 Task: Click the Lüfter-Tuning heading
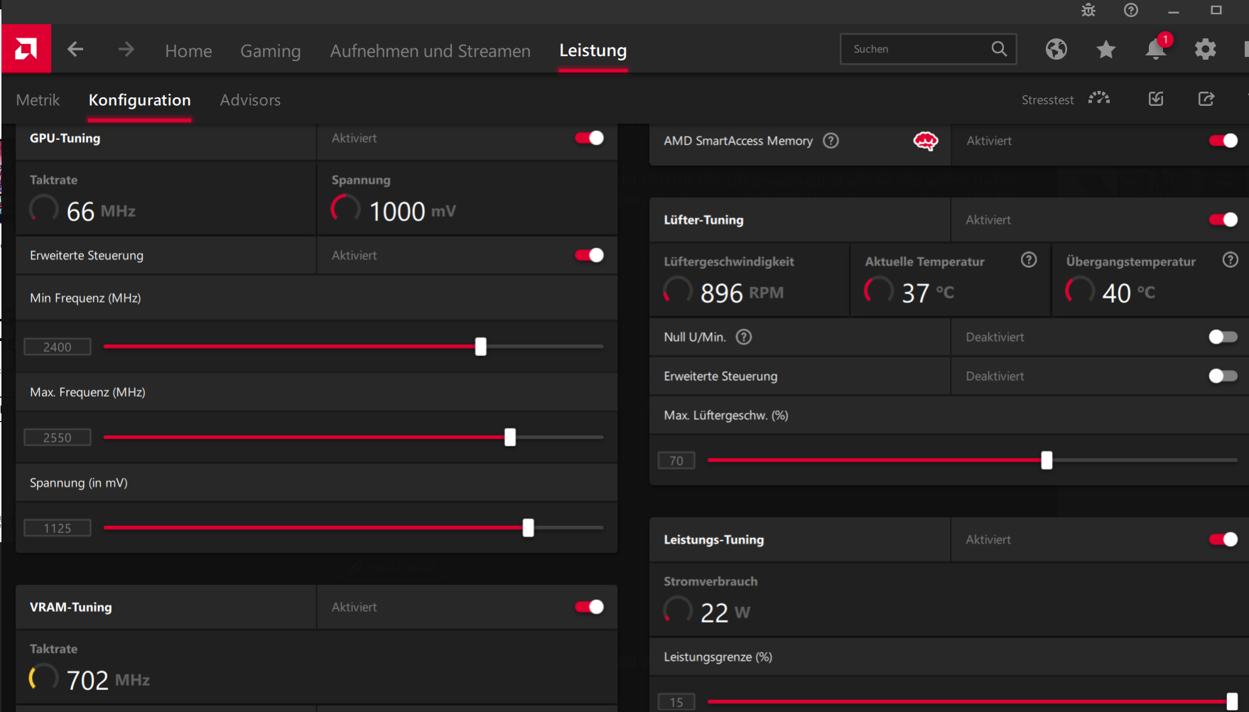[x=704, y=220]
